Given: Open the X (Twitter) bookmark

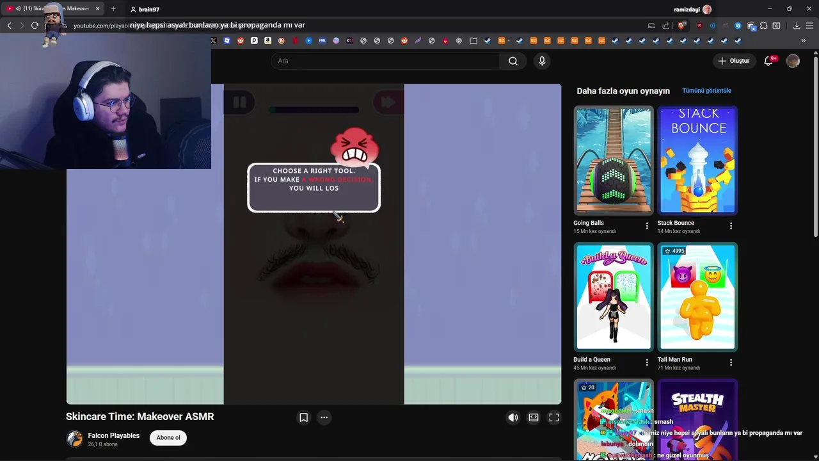Looking at the screenshot, I should point(213,40).
